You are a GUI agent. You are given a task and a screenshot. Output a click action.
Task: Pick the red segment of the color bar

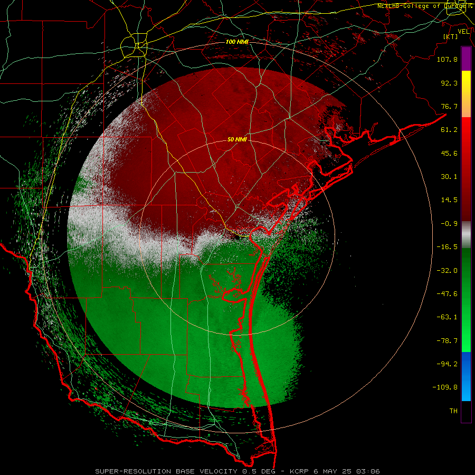466,169
